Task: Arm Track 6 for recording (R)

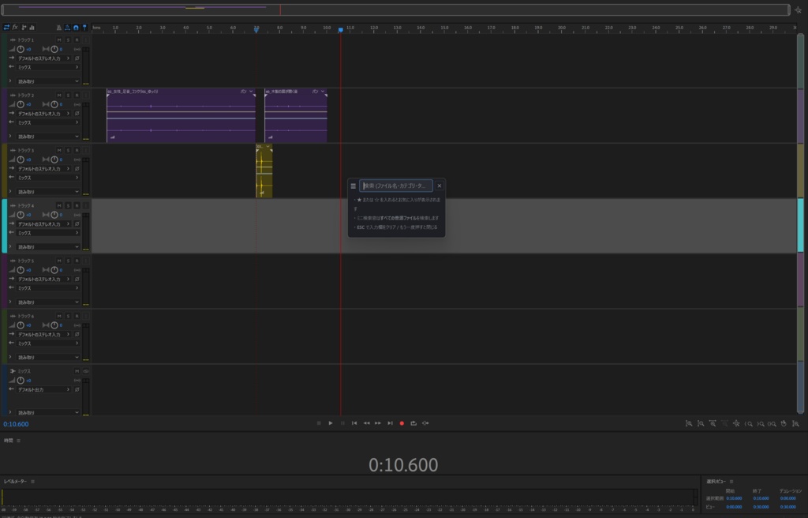Action: 77,316
